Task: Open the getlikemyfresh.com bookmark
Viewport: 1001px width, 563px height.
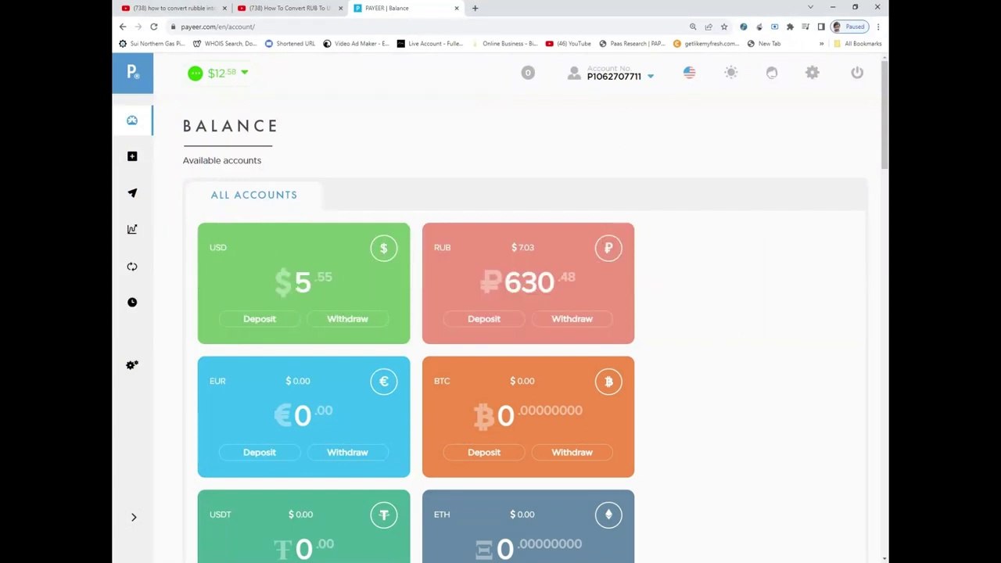Action: pyautogui.click(x=706, y=44)
